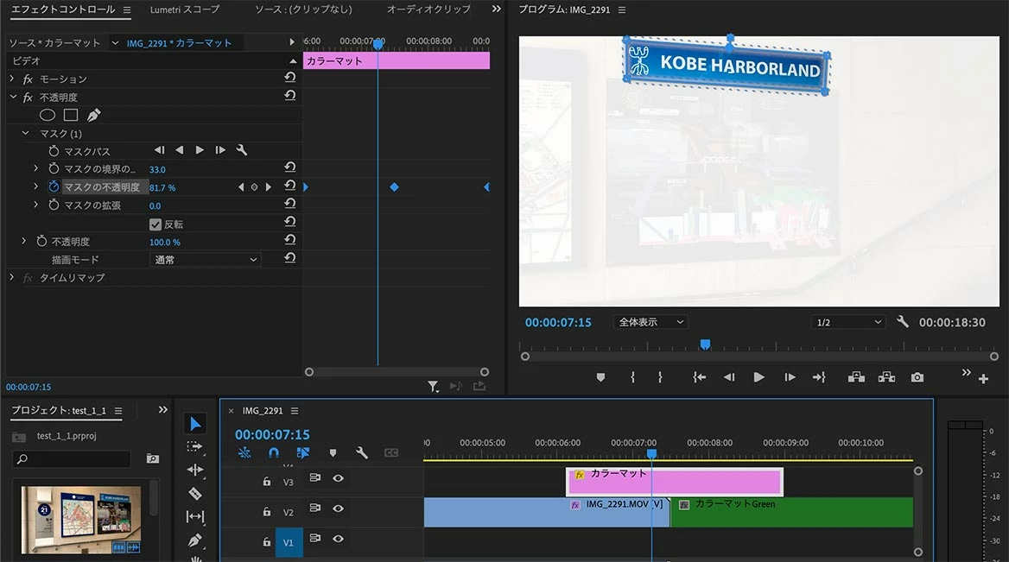Track selected mask backward

tap(180, 150)
